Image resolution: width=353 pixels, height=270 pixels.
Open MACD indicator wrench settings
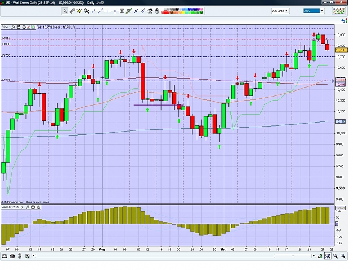click(28, 207)
